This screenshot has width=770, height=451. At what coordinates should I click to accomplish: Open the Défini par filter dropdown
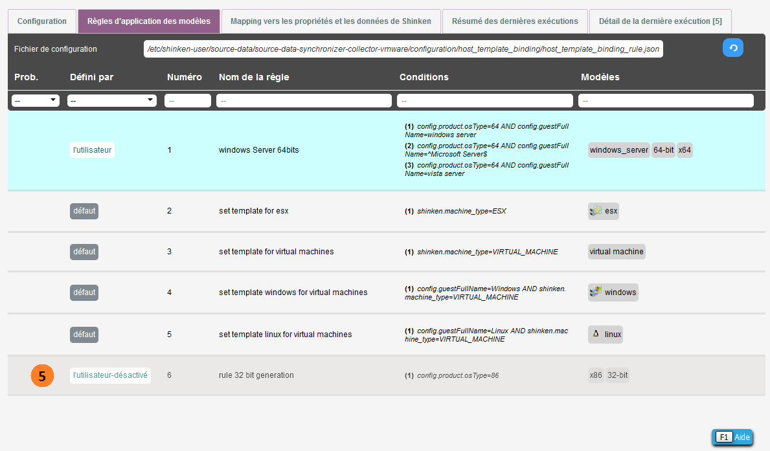pos(112,101)
